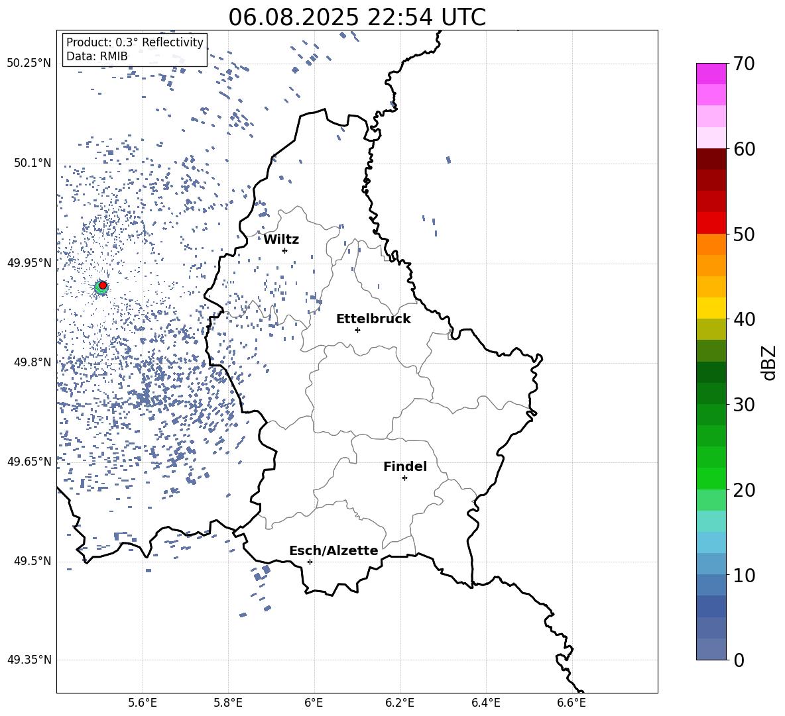Click the 49.65°N latitude label
Viewport: 785px width, 716px height.
[x=29, y=462]
